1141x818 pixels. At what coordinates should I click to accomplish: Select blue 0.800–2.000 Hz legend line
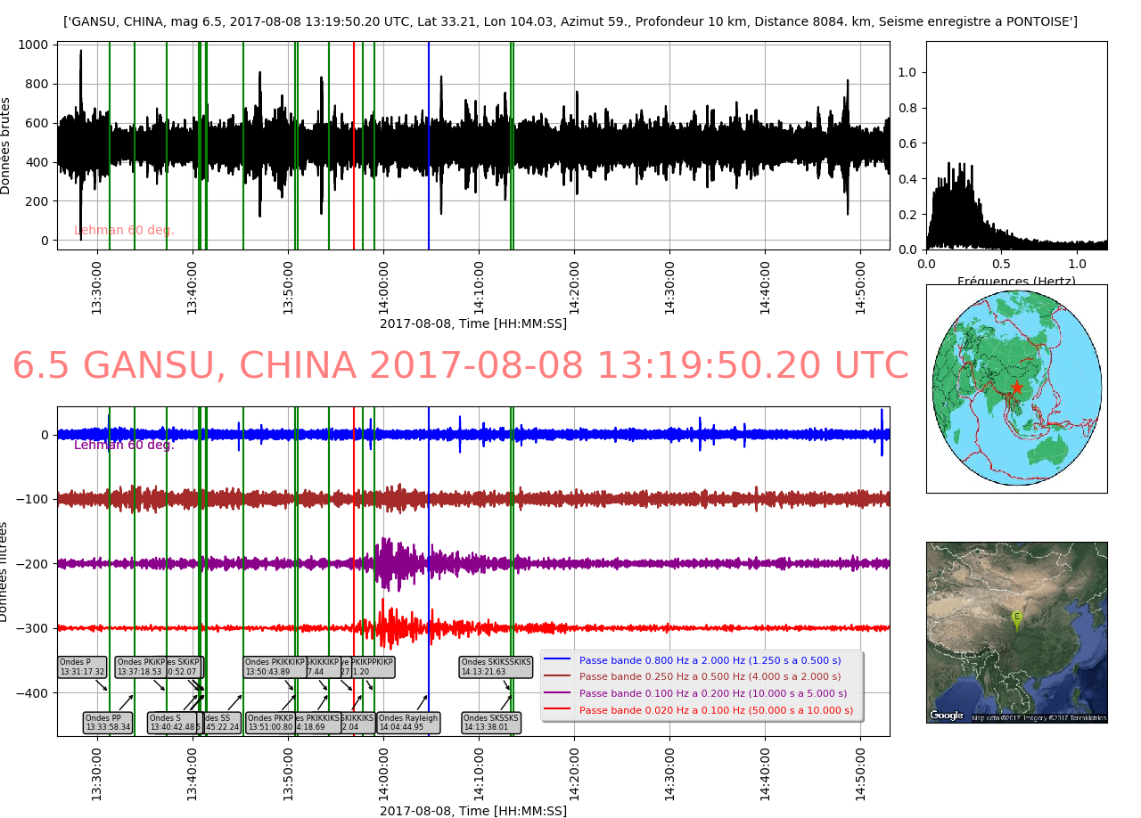coord(556,660)
